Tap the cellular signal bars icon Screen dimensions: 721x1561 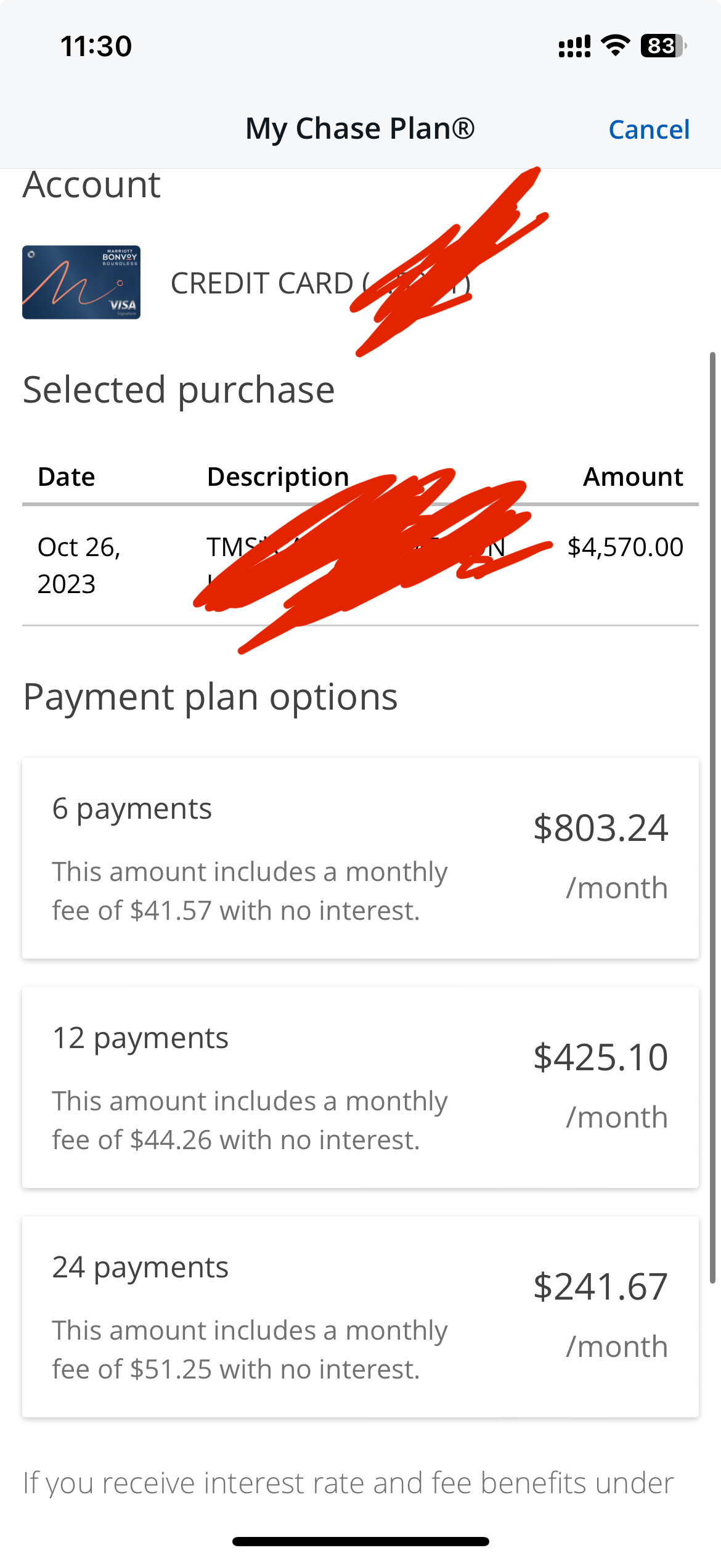click(574, 46)
